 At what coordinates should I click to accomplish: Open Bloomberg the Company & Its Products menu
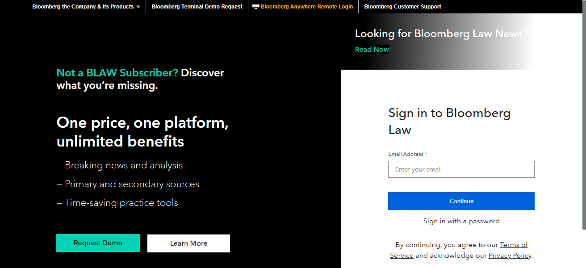tap(83, 7)
